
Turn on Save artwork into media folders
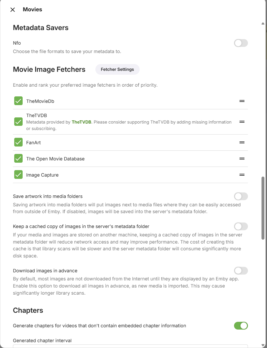[x=241, y=196]
